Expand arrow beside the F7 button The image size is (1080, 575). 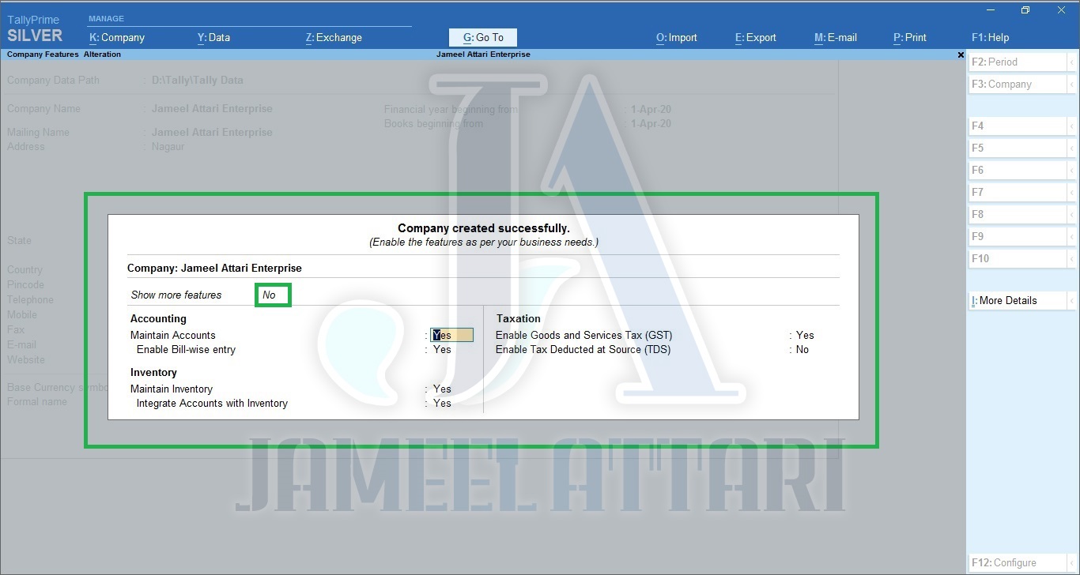coord(1072,192)
